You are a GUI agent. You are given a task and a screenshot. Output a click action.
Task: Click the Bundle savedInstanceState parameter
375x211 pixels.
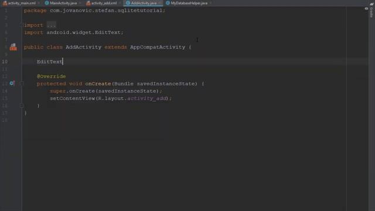[x=155, y=84]
